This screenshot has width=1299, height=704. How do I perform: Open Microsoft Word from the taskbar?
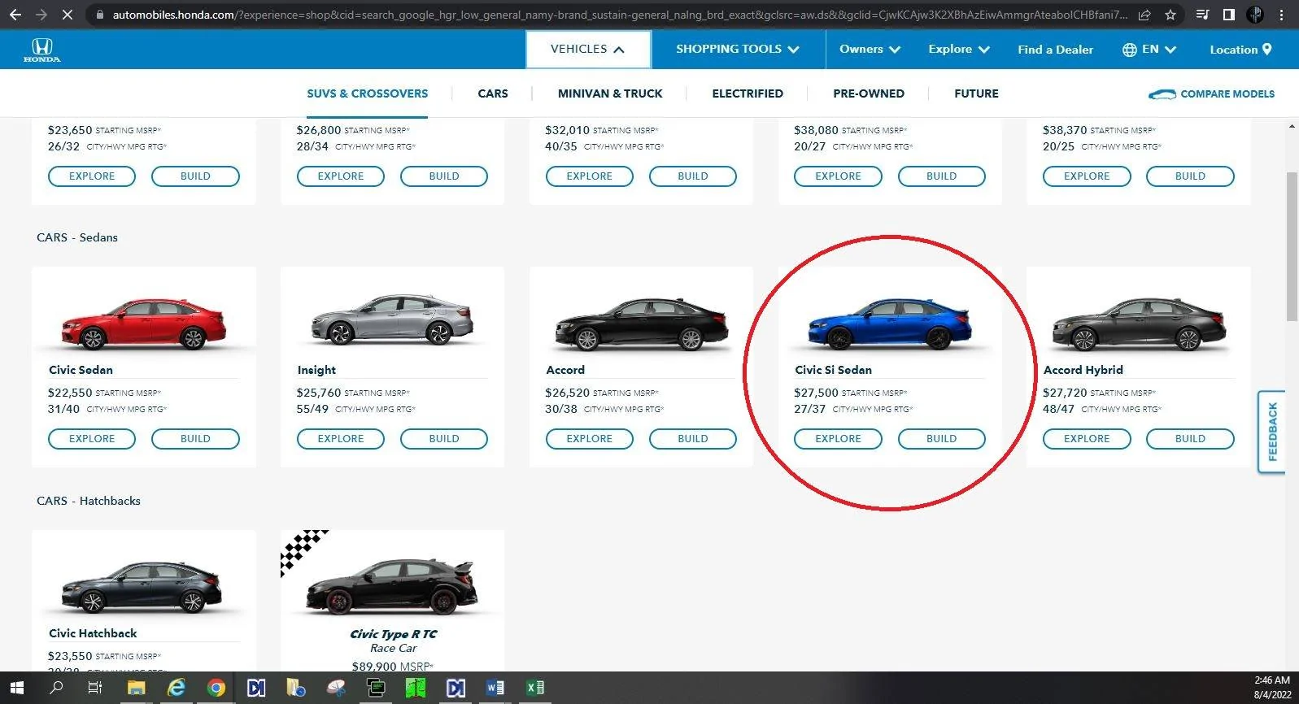pyautogui.click(x=495, y=688)
